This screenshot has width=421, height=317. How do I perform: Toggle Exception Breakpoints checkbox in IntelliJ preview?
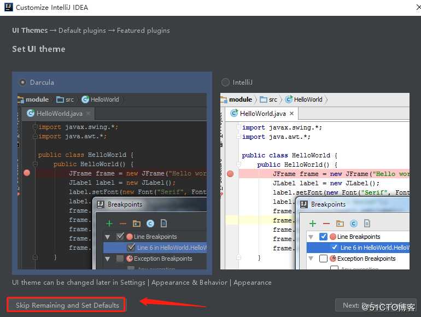coord(323,259)
